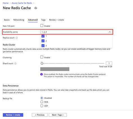Switch to the Basics tab
This screenshot has width=133, height=119.
7,20
